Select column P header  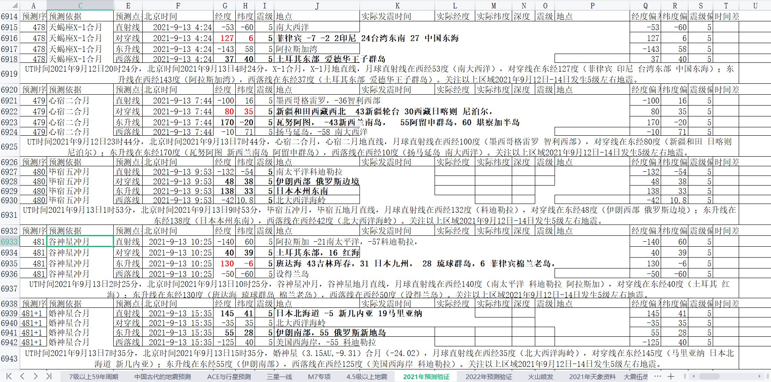pos(592,5)
